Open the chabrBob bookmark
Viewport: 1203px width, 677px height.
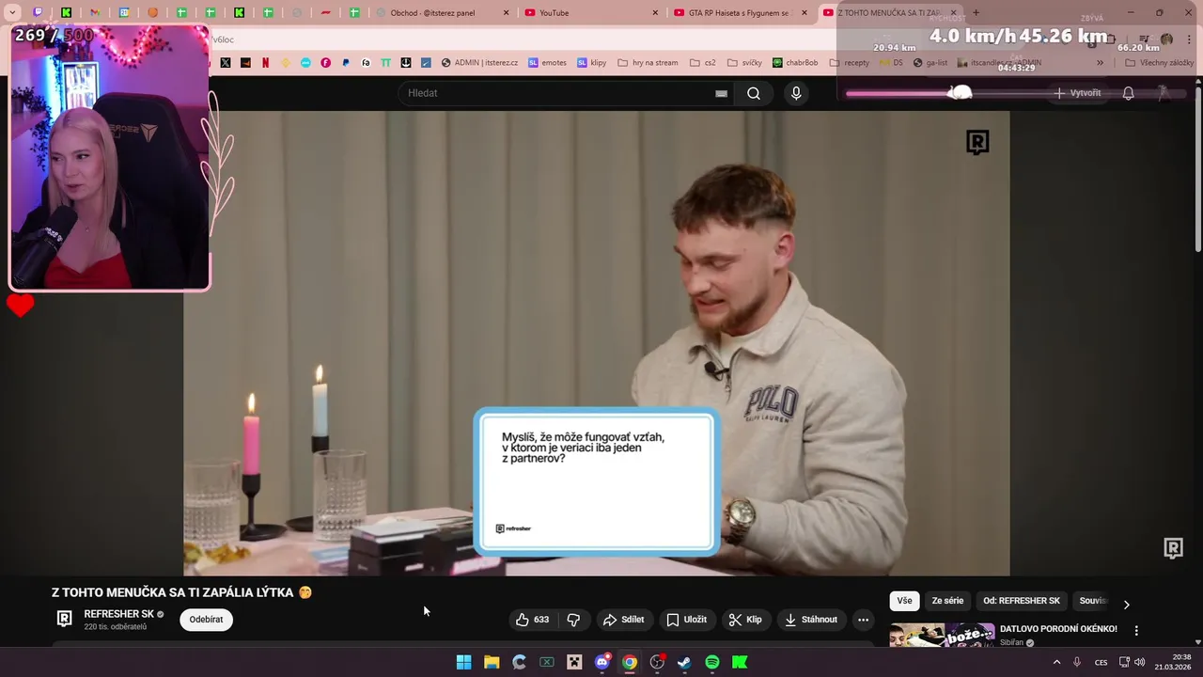point(795,63)
